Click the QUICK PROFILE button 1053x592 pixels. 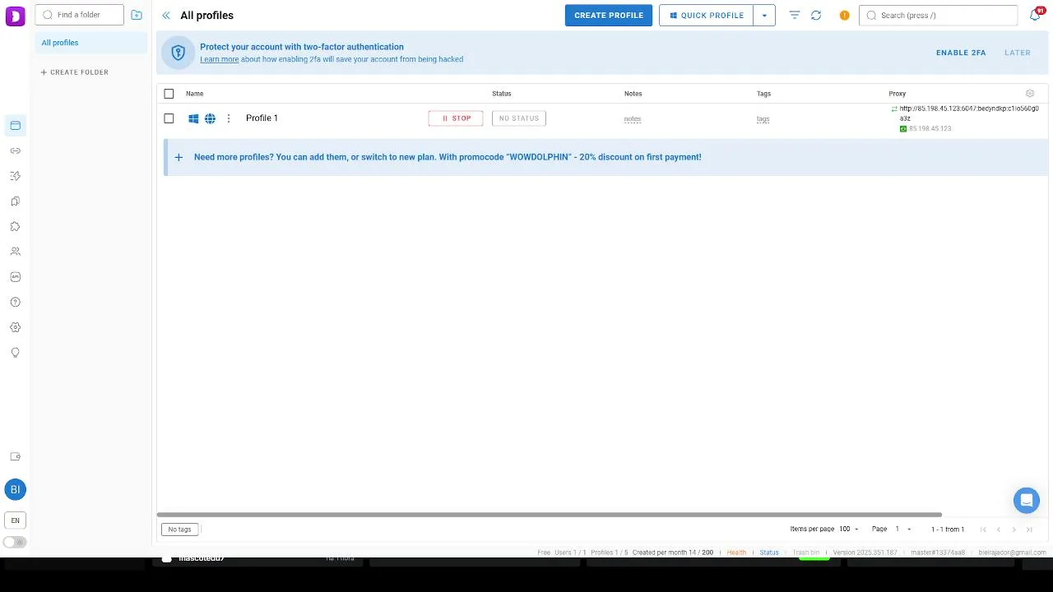click(x=706, y=16)
